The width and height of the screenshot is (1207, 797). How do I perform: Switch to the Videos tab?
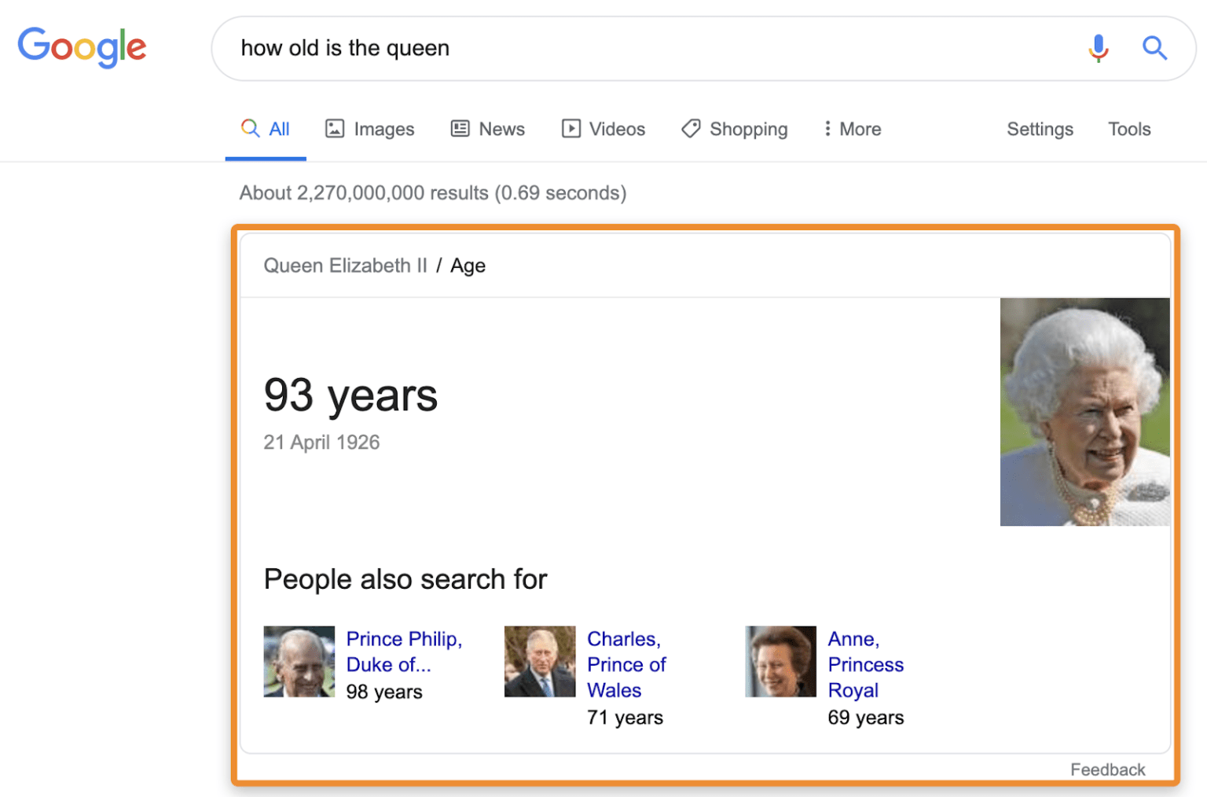[x=603, y=129]
